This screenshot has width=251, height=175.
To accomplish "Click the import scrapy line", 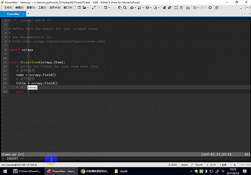I will (21, 50).
